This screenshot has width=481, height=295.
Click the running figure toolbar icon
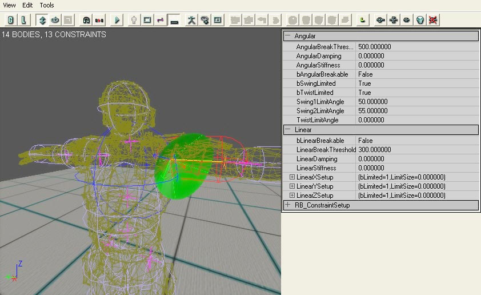(x=191, y=20)
